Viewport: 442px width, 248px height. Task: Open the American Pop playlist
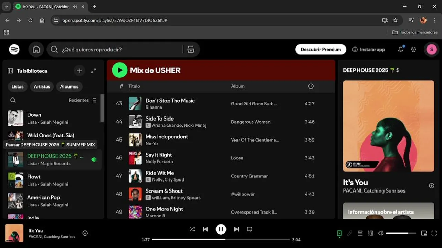tap(53, 201)
